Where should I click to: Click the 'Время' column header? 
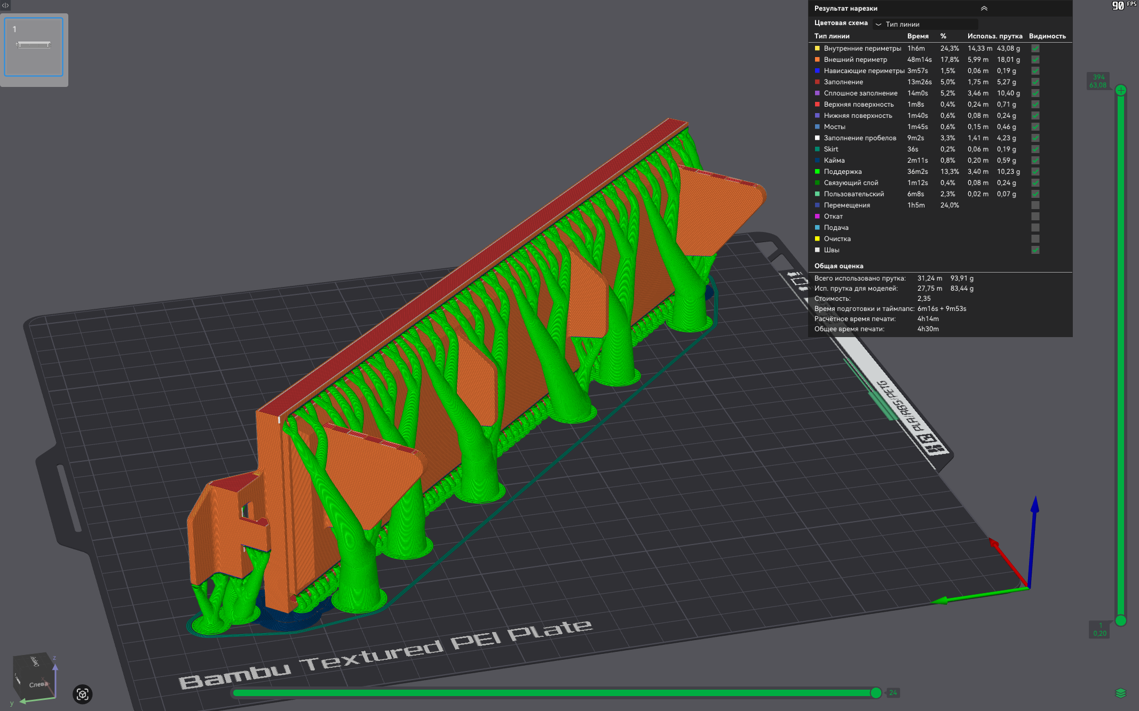click(917, 36)
